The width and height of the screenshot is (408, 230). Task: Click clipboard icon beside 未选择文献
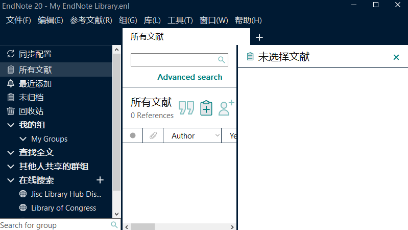[250, 56]
